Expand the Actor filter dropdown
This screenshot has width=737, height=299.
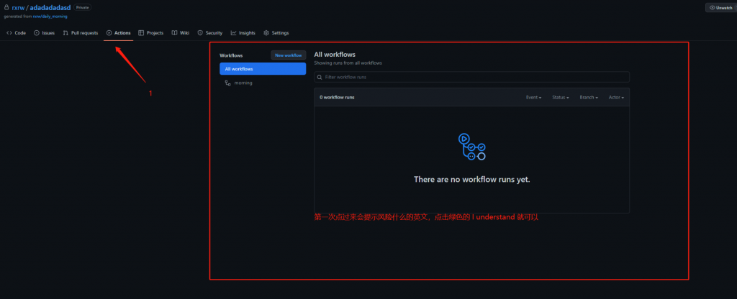coord(616,98)
